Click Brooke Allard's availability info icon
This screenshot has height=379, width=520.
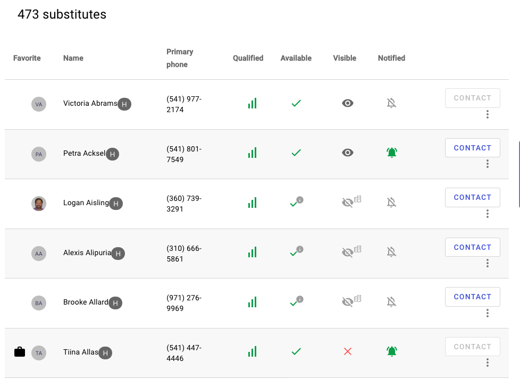[x=300, y=299]
